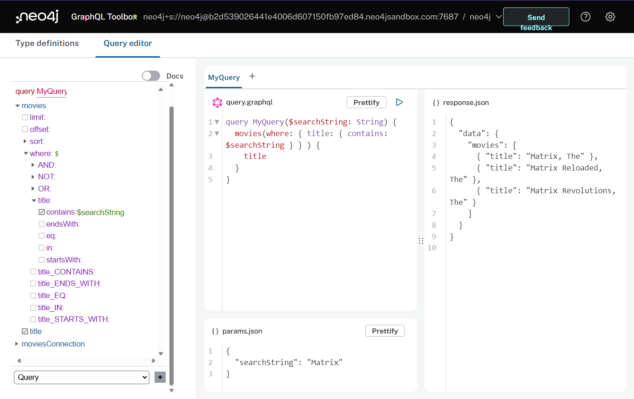Viewport: 634px width, 399px height.
Task: Click the database connection URL text
Action: click(301, 17)
